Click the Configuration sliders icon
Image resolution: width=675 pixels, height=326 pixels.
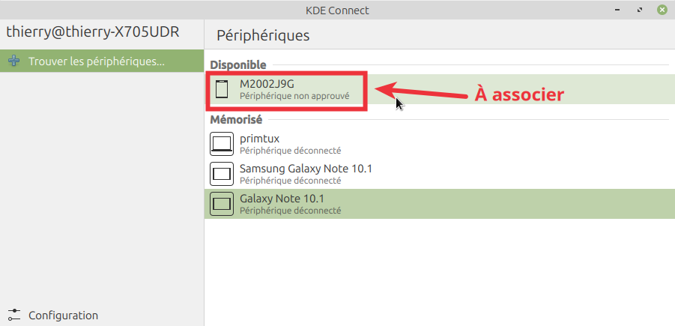pos(13,316)
